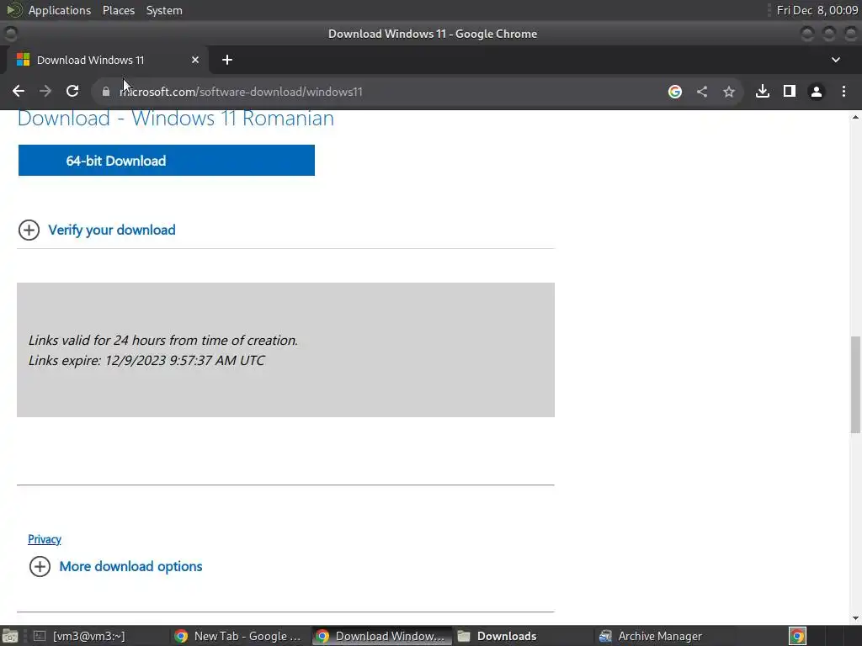
Task: Click the plus icon beside Verify your download
Action: click(x=29, y=230)
